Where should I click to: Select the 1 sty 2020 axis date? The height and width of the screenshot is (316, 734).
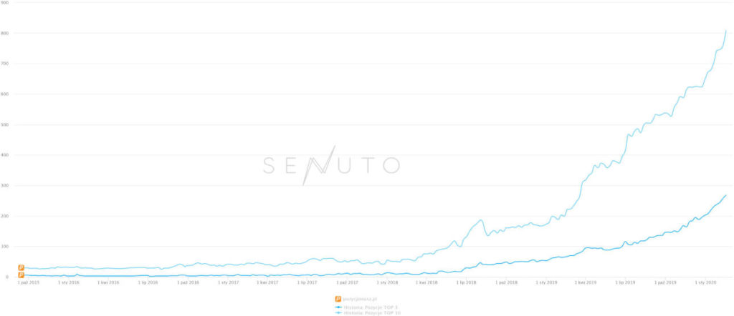pyautogui.click(x=705, y=283)
